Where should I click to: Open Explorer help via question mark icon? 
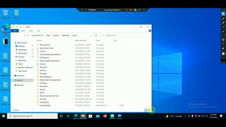coord(150,31)
